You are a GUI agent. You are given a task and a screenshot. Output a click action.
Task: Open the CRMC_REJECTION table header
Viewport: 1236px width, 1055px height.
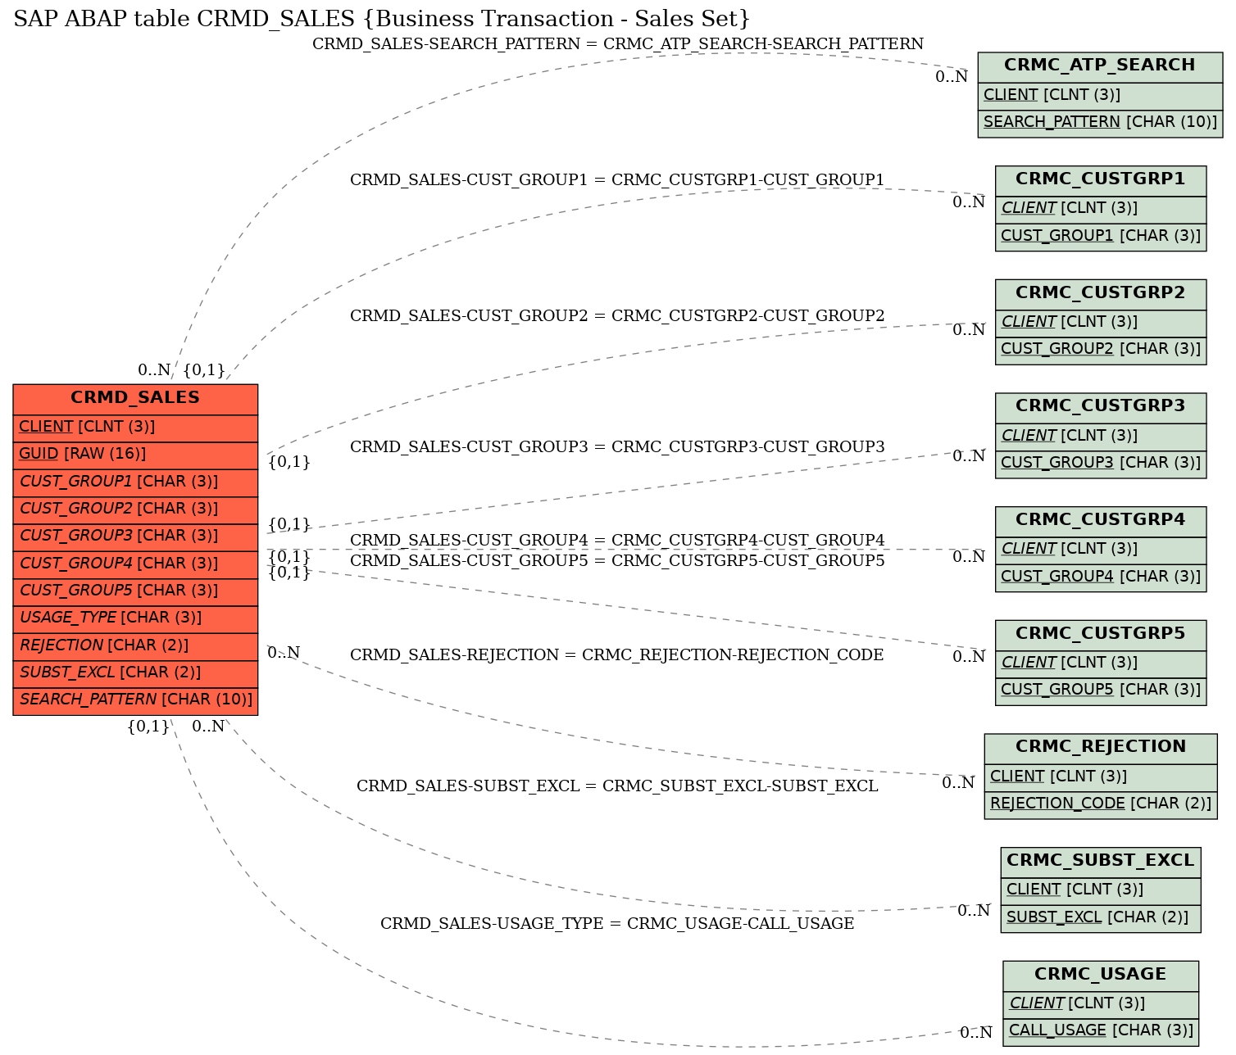point(1101,748)
